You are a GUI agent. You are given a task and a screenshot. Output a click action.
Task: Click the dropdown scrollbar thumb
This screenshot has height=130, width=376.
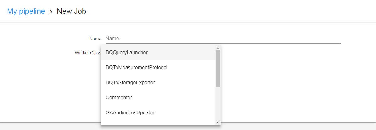[218, 69]
